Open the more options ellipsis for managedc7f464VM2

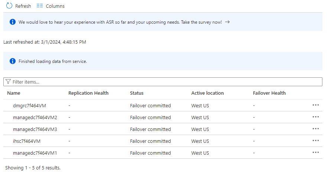(316, 117)
